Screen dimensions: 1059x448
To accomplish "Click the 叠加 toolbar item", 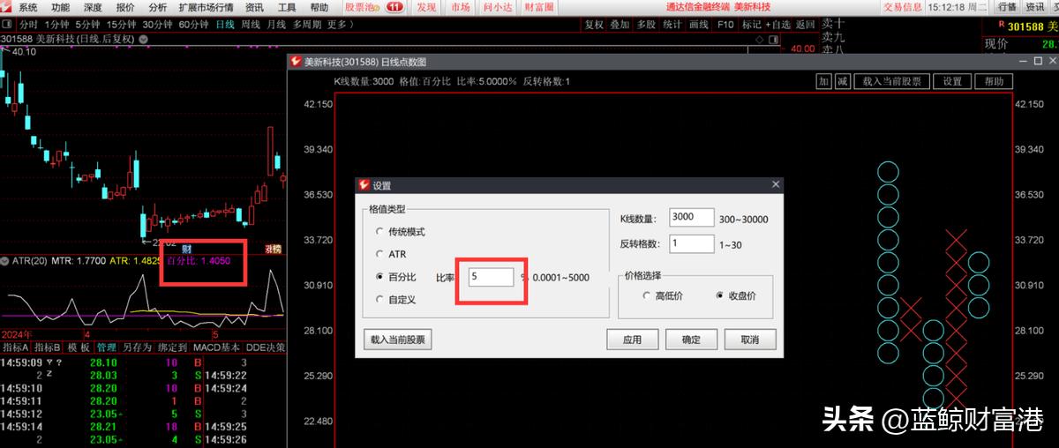I will tap(620, 24).
